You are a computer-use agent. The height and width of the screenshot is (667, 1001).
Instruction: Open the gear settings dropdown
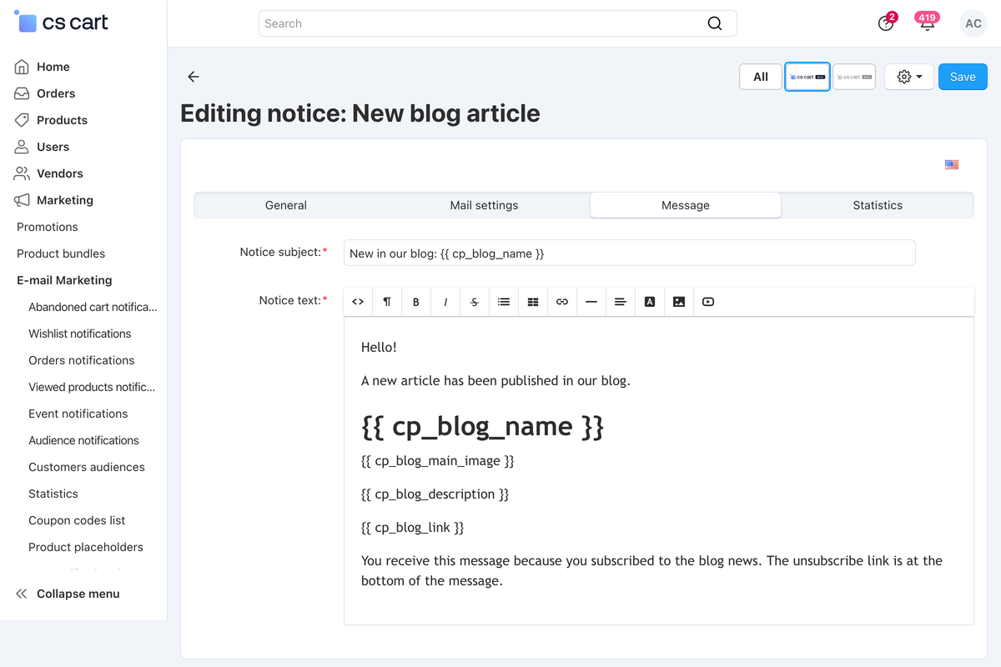tap(909, 77)
